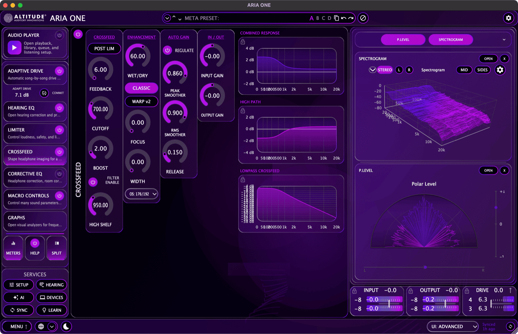Turn off Crossfeed module power

59,152
